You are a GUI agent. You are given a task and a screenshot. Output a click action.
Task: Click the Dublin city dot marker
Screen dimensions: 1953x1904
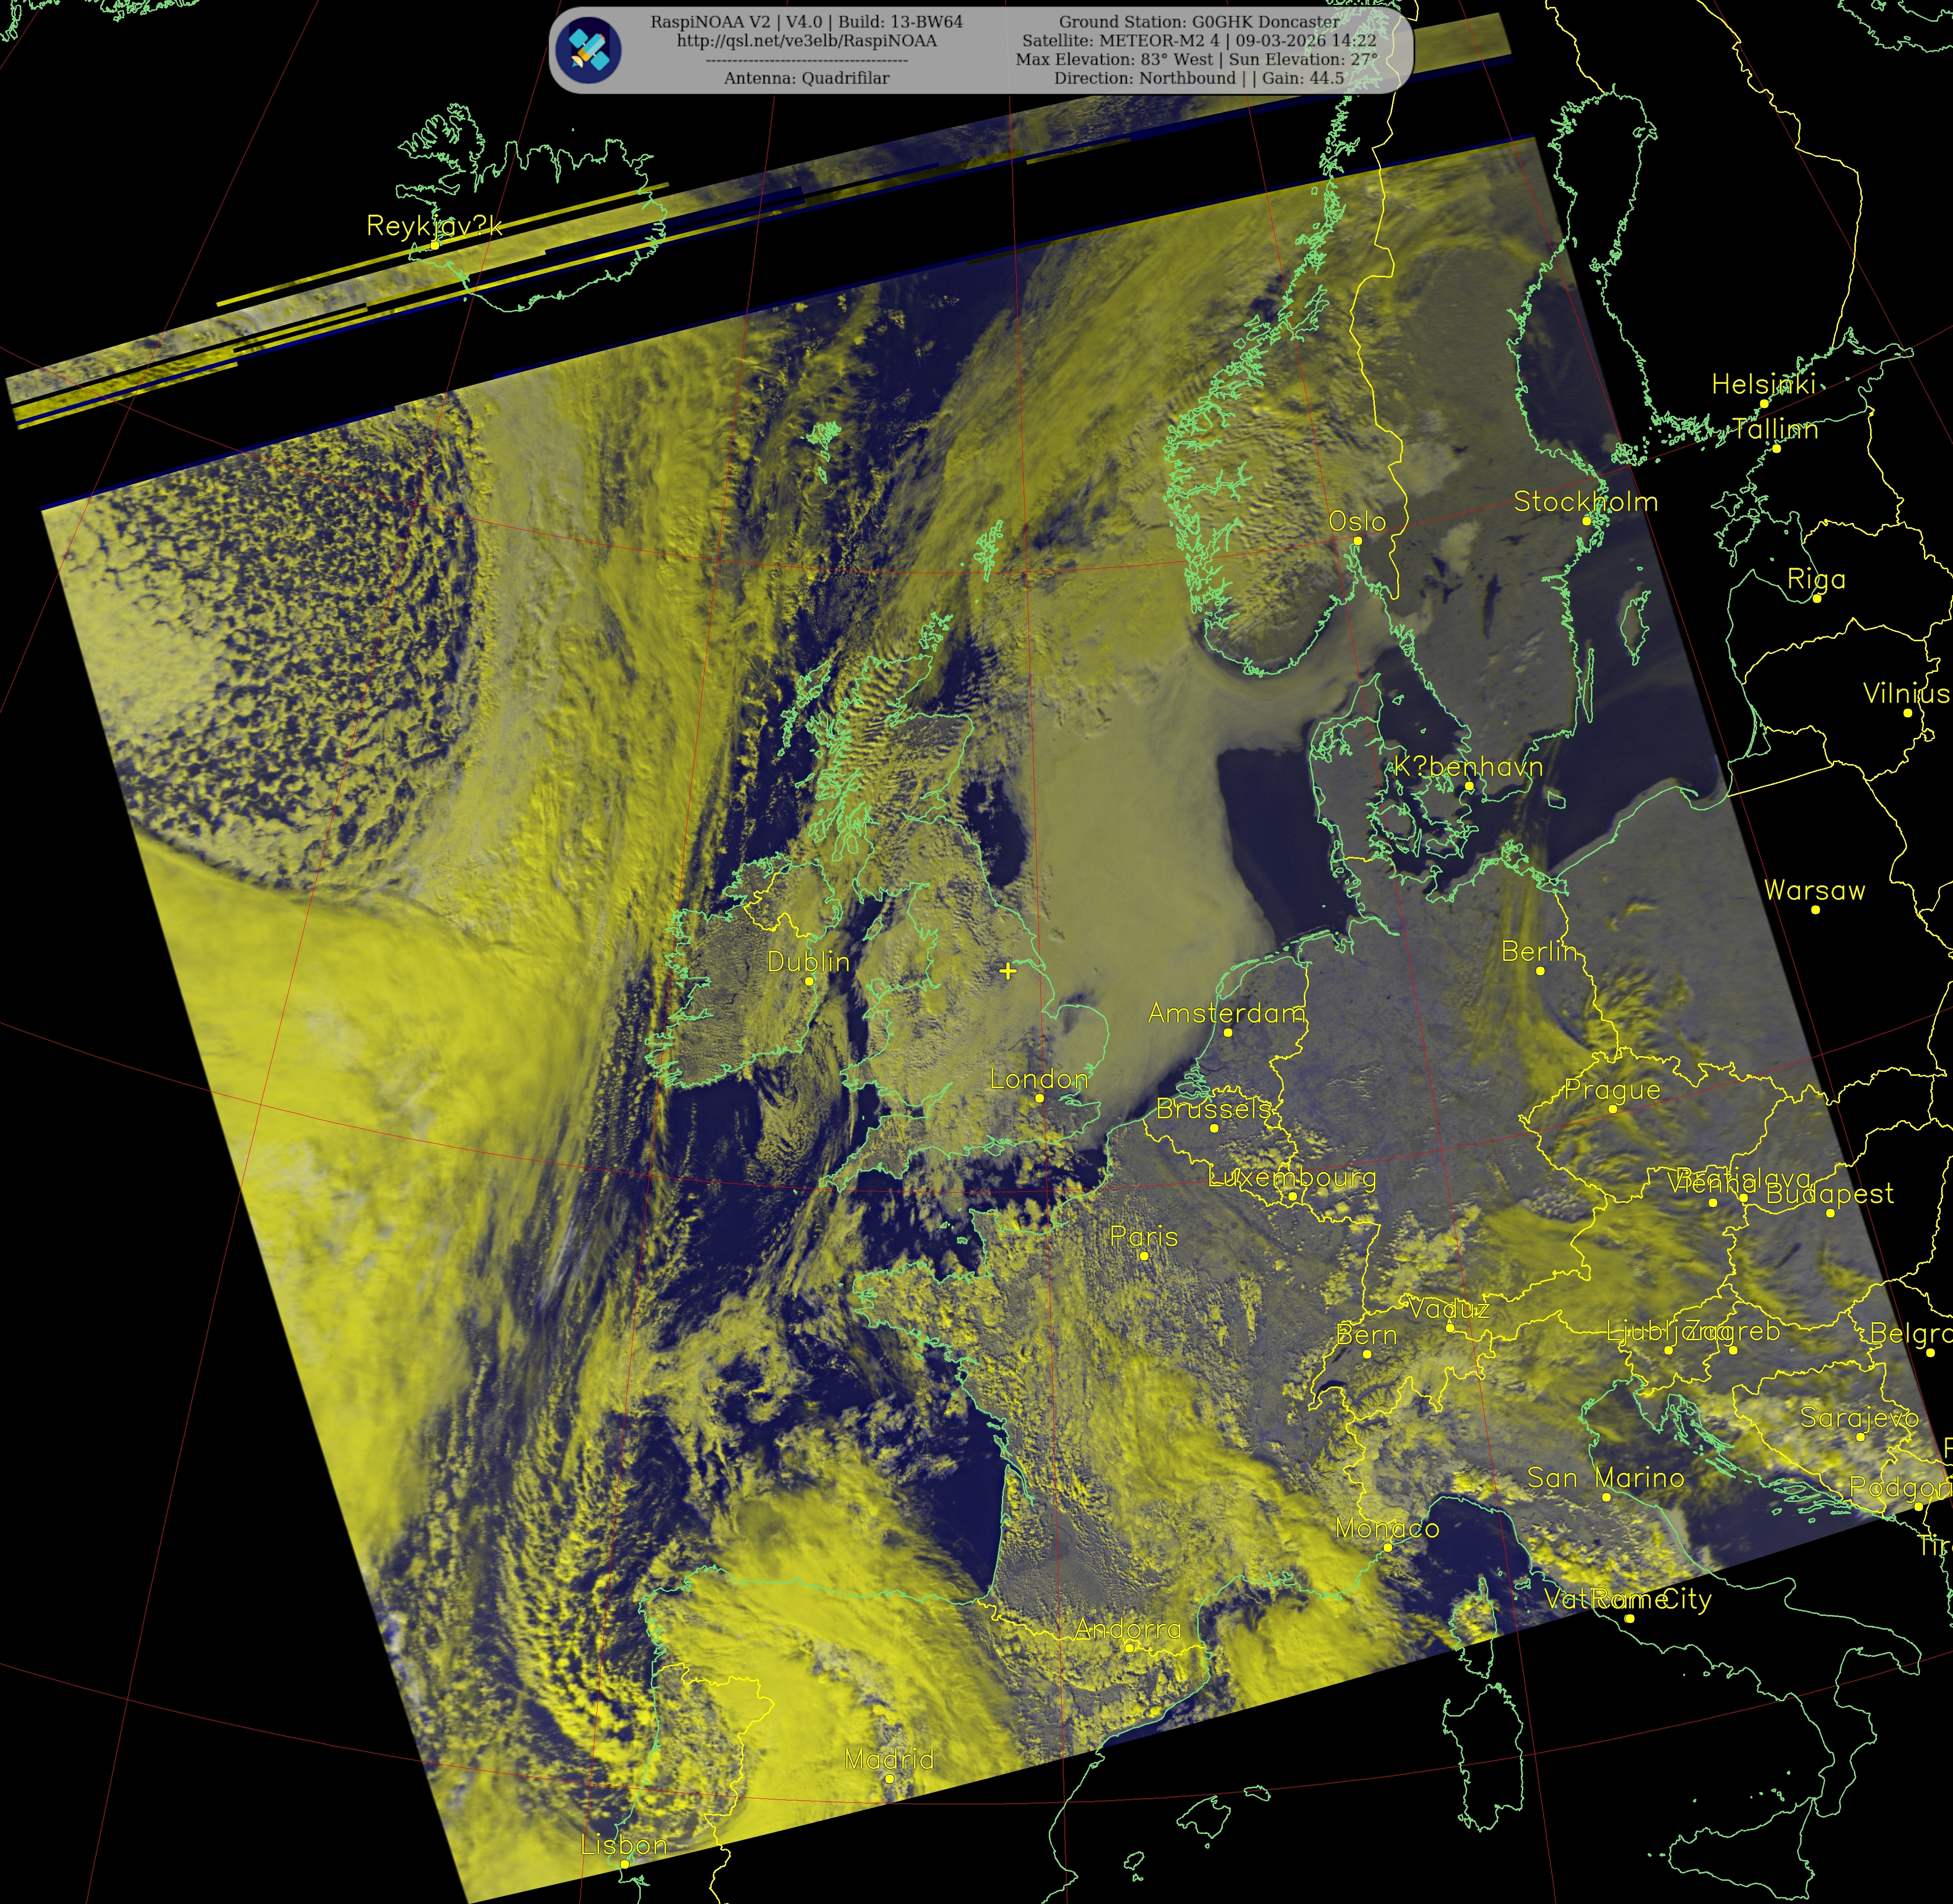tap(809, 981)
